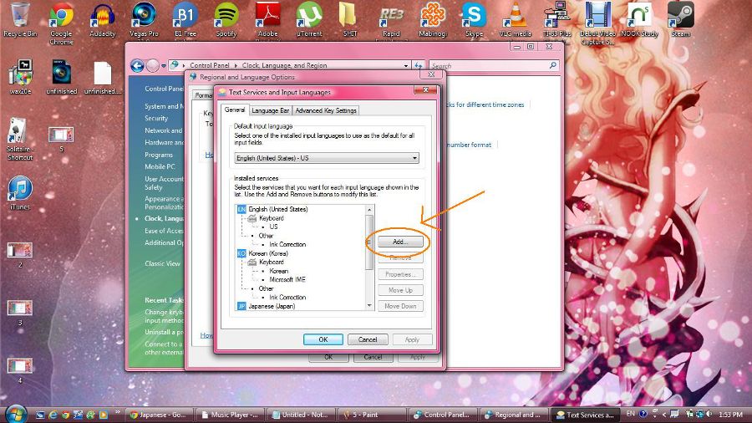Click the iTunes desktop icon

coord(19,190)
